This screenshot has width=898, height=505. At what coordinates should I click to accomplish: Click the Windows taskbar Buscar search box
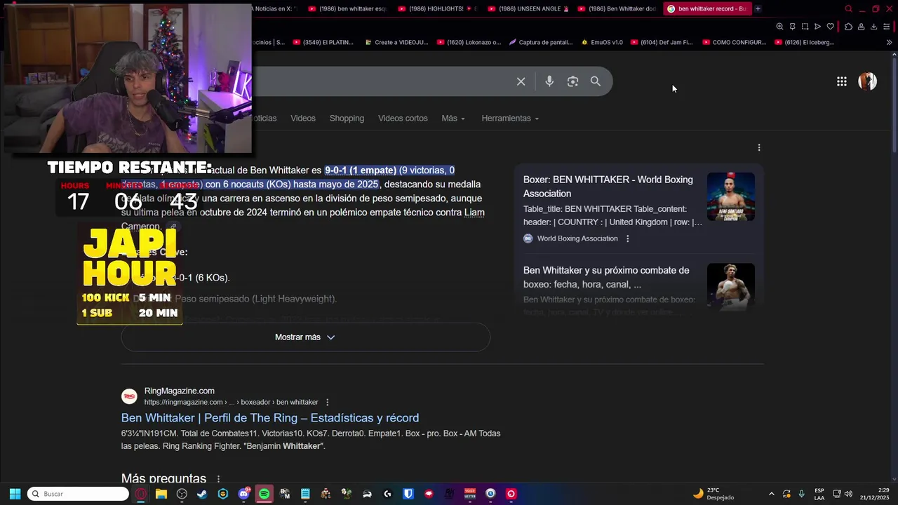click(78, 494)
